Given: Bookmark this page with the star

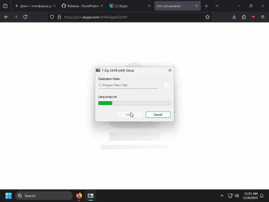Looking at the screenshot, I should pos(208,17).
